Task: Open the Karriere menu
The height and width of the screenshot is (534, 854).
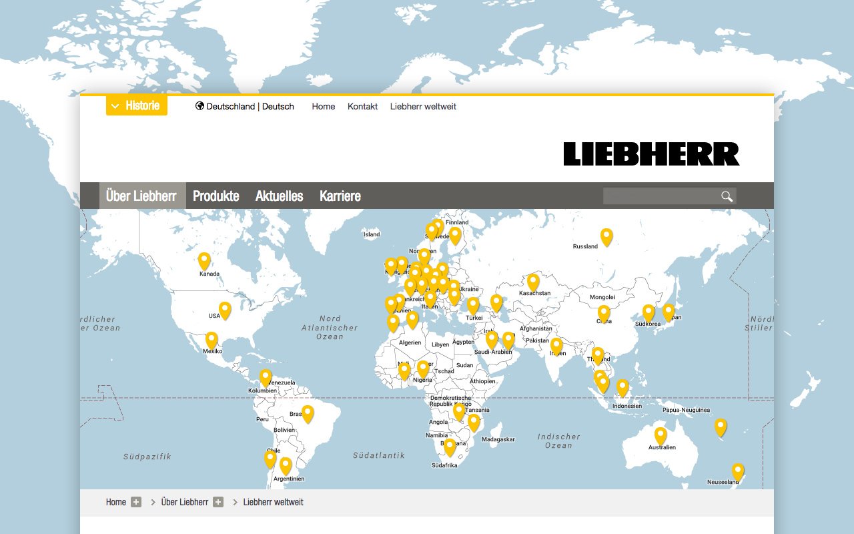Action: 340,196
